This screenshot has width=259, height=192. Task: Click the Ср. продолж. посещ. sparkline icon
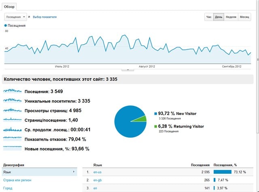tap(12, 130)
